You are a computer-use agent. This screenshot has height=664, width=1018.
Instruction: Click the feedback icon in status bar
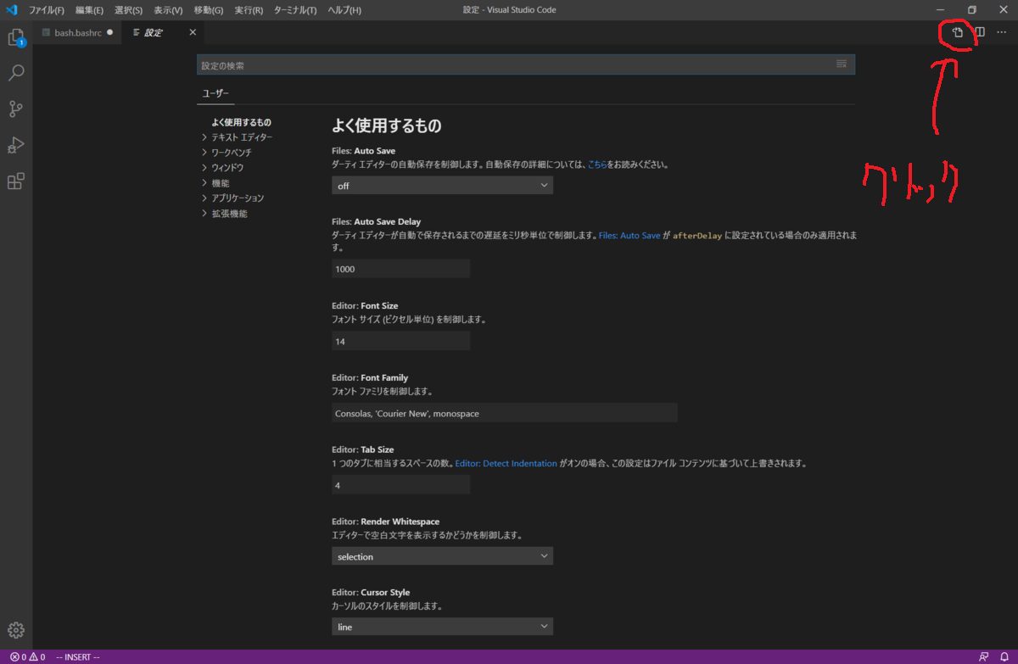click(984, 657)
